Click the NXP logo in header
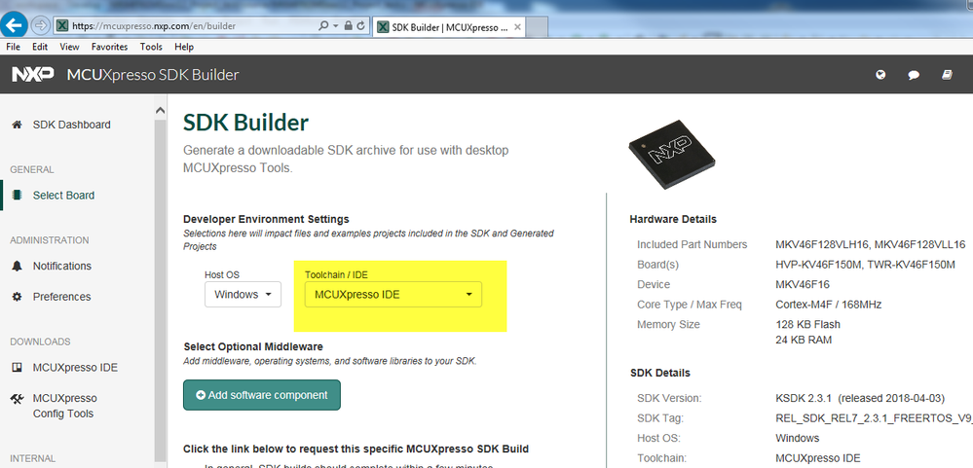Screen dimensions: 973x468 click(x=33, y=75)
